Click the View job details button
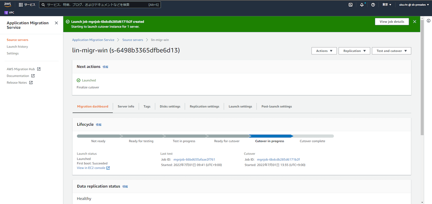432x204 pixels. (x=392, y=22)
